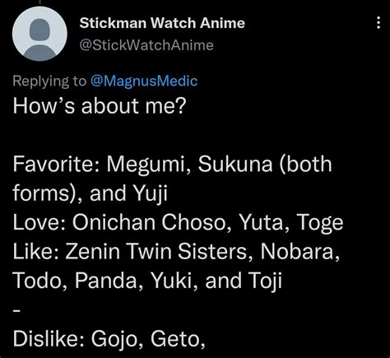Click the "Replying to" label text

[x=49, y=81]
